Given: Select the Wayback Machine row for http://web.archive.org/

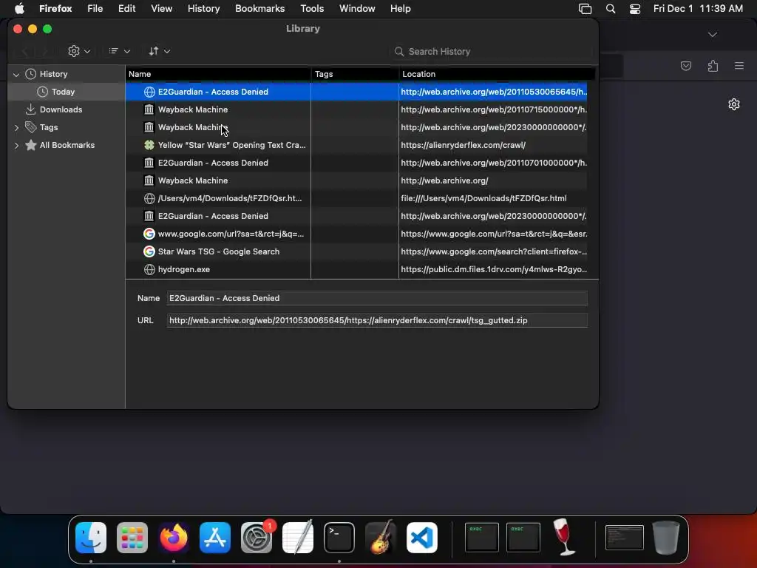Looking at the screenshot, I should (x=357, y=180).
